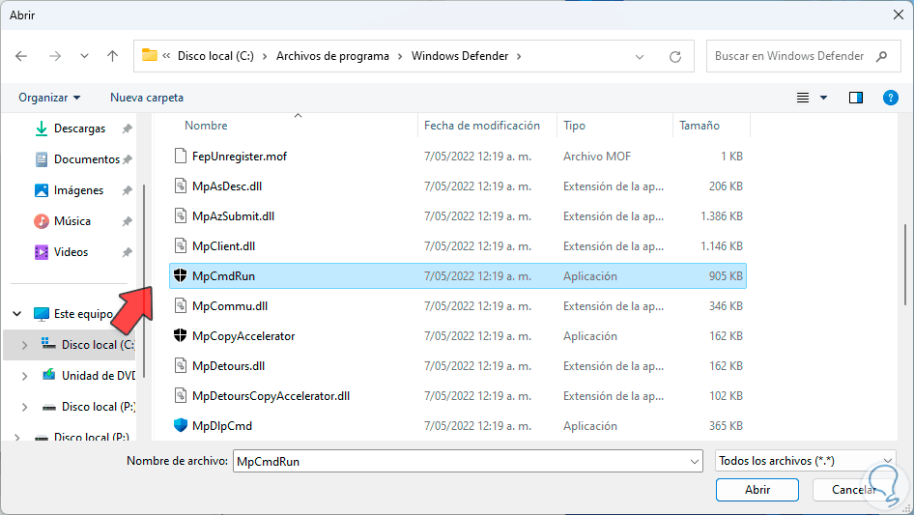Select MpClient.dll file icon
The width and height of the screenshot is (914, 515).
click(x=181, y=245)
